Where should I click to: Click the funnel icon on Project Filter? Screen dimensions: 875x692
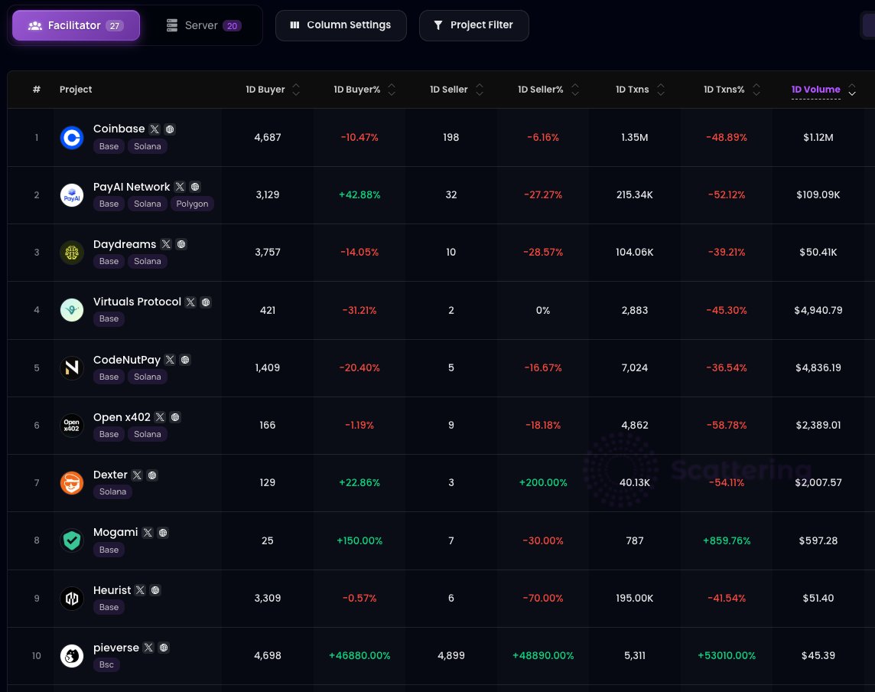[x=438, y=25]
